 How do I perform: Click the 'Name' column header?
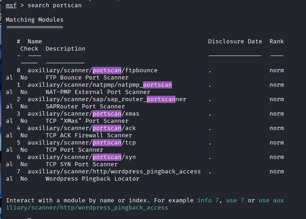click(x=34, y=42)
